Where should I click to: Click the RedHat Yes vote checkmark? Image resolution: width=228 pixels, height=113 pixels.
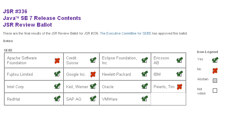click(57, 98)
